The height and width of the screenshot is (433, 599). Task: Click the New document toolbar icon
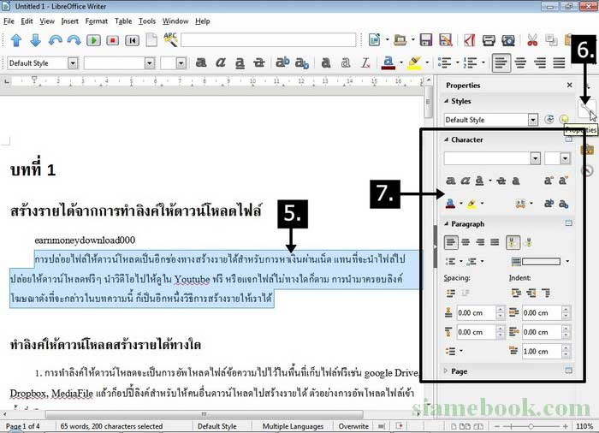click(x=374, y=39)
